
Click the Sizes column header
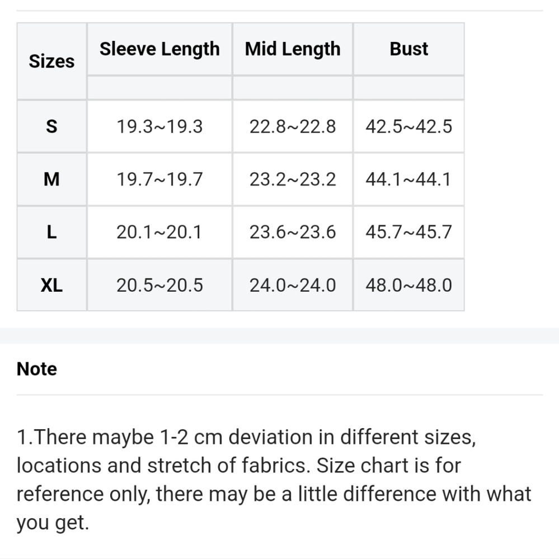51,61
